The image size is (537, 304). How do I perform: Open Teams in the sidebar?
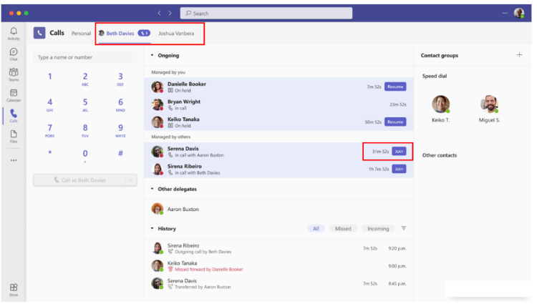pyautogui.click(x=14, y=74)
